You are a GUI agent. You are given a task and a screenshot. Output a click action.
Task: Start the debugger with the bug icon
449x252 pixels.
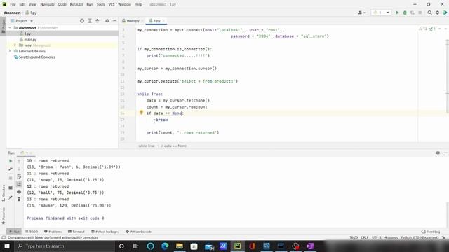point(405,13)
